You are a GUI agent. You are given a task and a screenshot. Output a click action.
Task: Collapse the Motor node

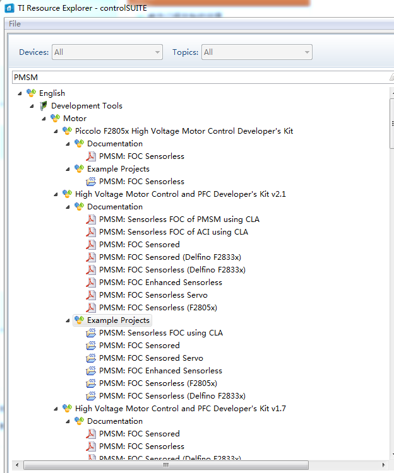click(44, 119)
